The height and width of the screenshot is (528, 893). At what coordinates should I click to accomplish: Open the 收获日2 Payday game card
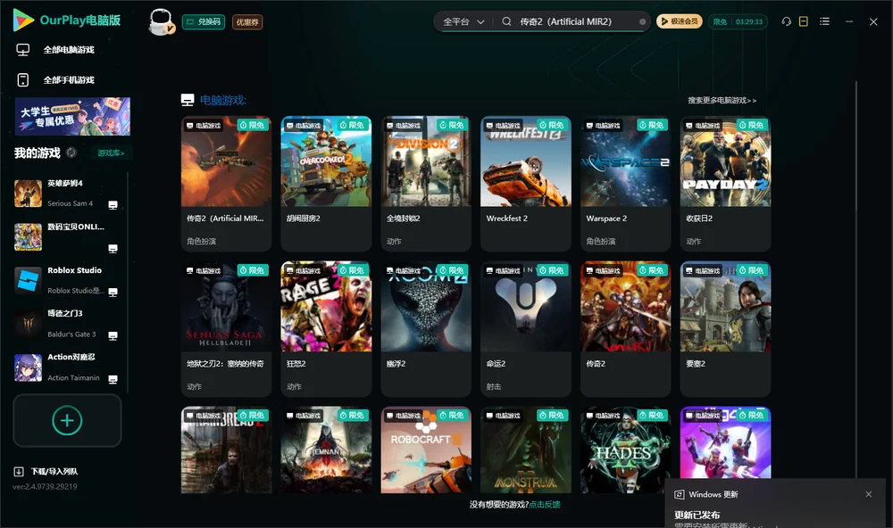pyautogui.click(x=725, y=183)
